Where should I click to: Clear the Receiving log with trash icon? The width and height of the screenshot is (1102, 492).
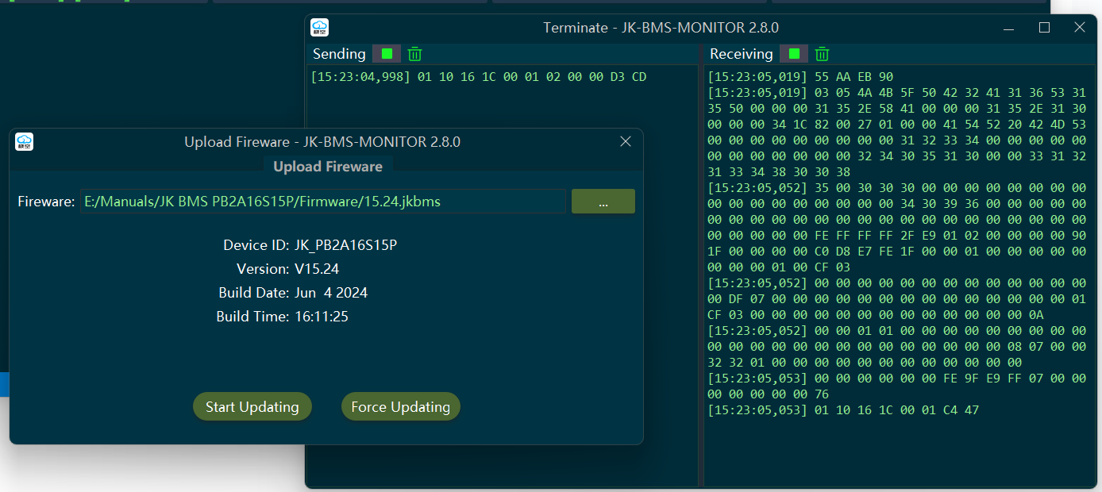click(x=823, y=54)
